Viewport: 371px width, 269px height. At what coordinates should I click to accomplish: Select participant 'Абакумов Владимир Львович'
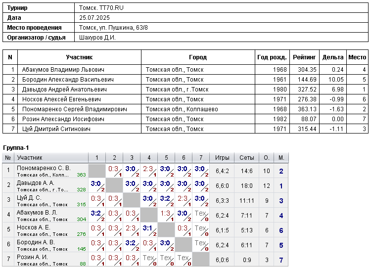click(63, 70)
